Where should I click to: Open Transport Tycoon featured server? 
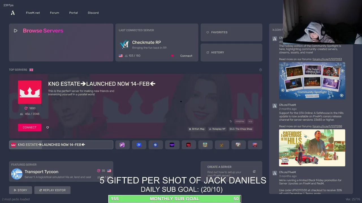coord(61,172)
